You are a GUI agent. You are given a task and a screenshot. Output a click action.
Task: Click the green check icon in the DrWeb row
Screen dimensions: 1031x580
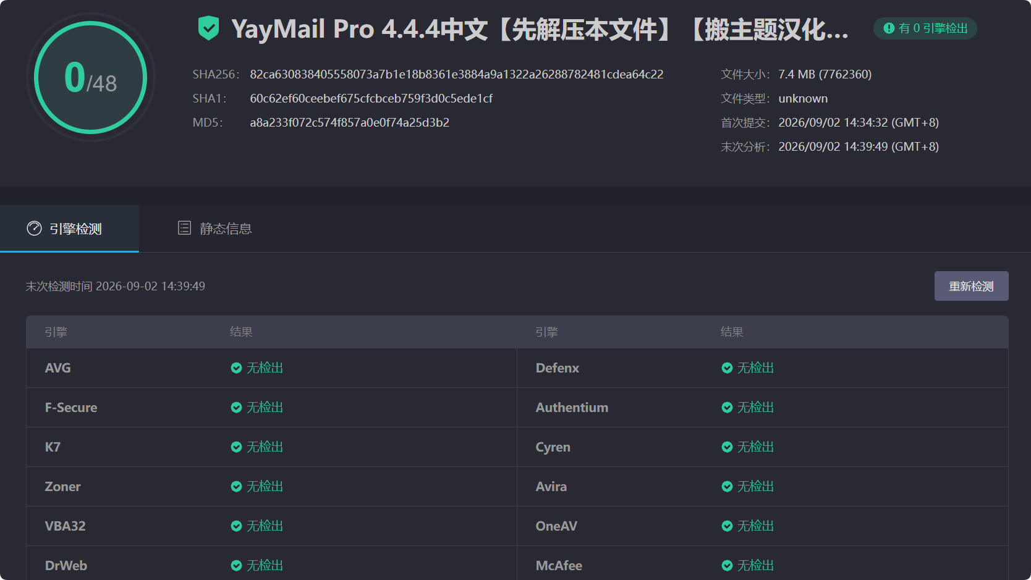pyautogui.click(x=236, y=566)
